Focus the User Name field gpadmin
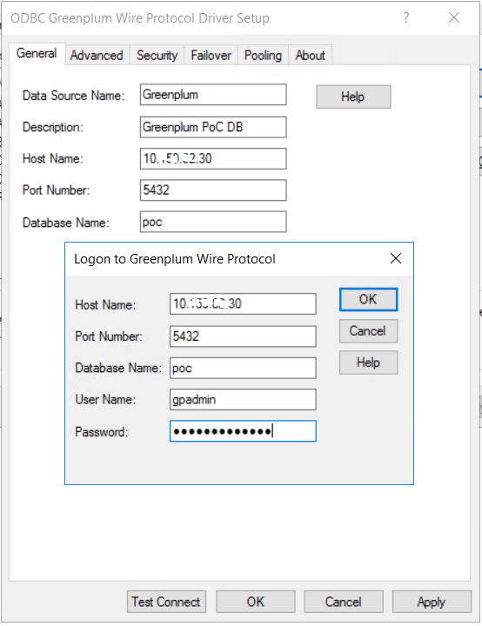 (243, 400)
